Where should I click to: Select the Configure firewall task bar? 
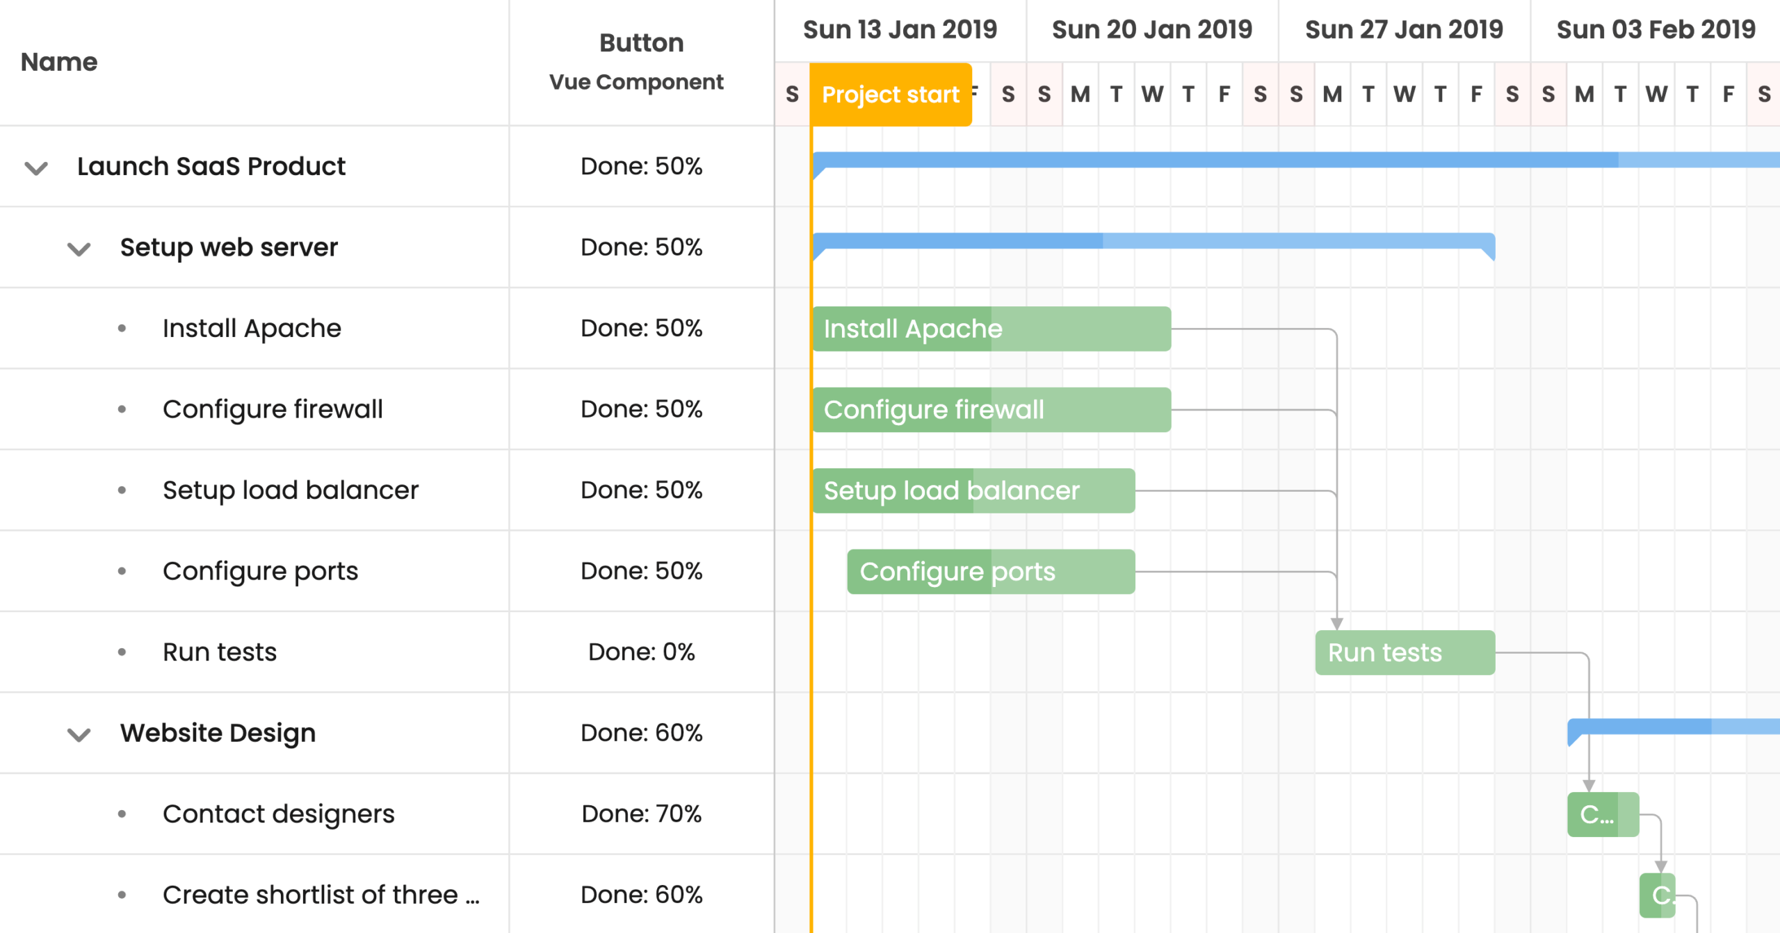(x=991, y=410)
